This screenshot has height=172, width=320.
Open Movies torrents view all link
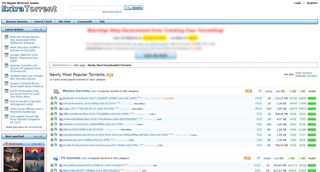tap(95, 91)
